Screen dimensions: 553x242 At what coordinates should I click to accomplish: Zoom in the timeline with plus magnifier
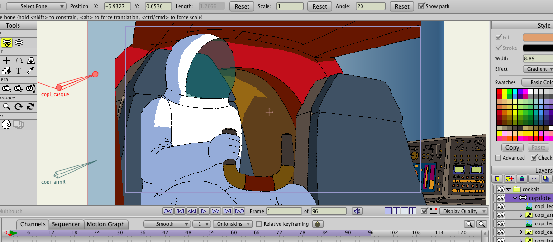point(482,224)
